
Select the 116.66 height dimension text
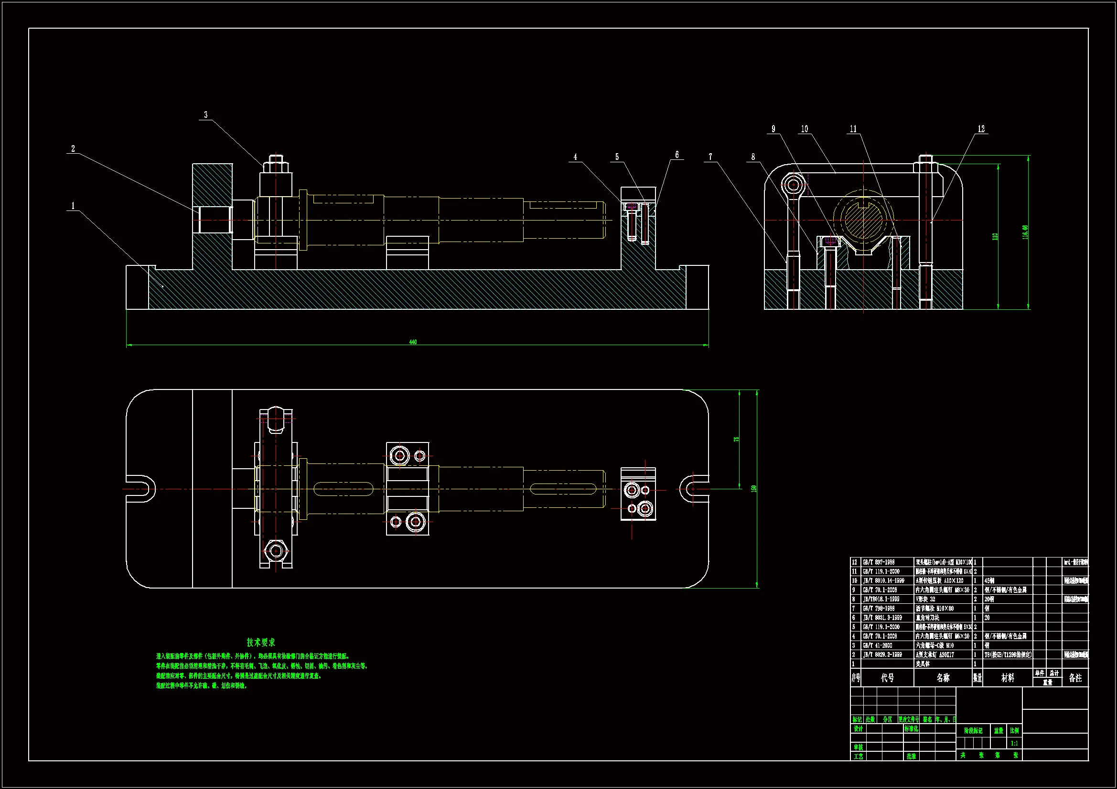1025,232
